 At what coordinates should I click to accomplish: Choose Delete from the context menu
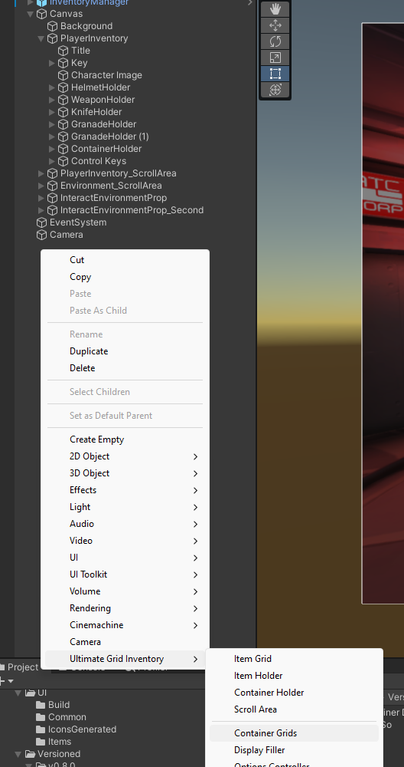click(x=125, y=368)
